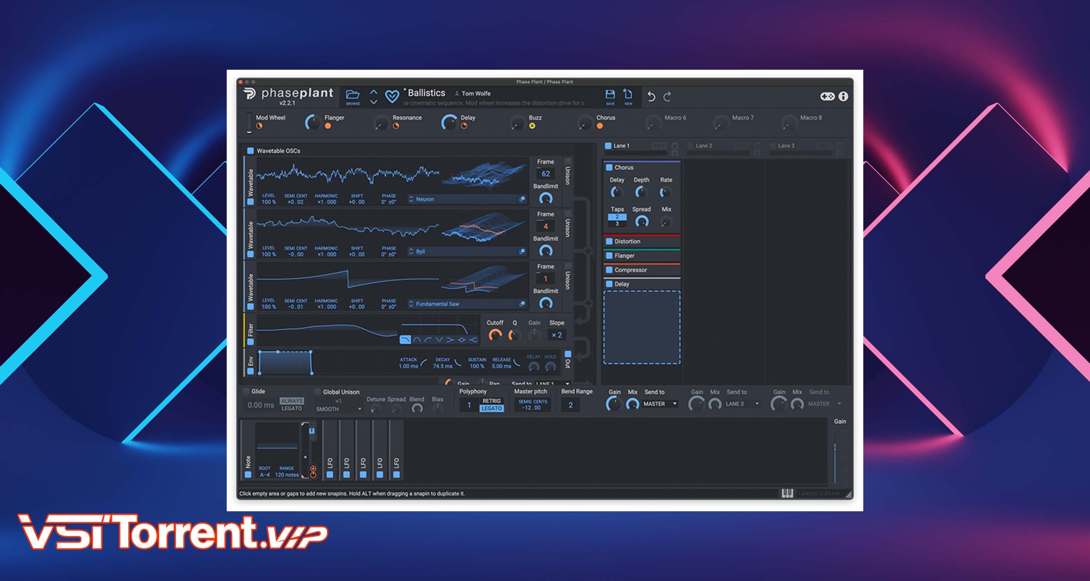This screenshot has width=1090, height=581.
Task: Select 3 taps in Chorus
Action: pos(617,224)
